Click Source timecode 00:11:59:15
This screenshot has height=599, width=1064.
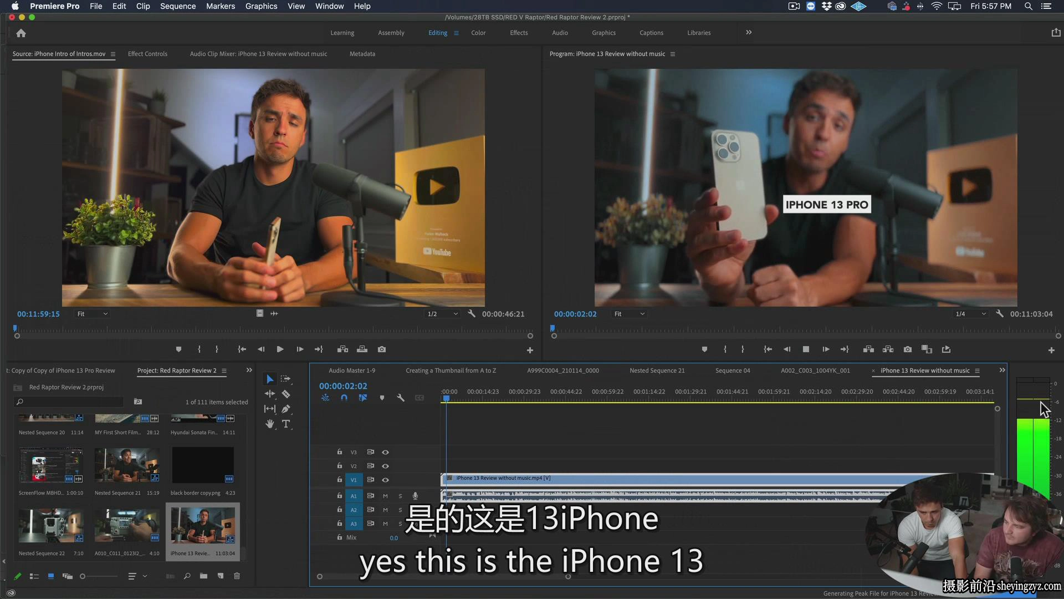38,314
